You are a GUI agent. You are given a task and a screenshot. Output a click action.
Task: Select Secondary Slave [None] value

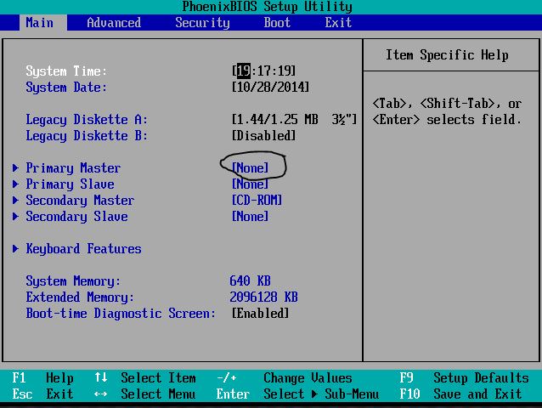click(250, 217)
